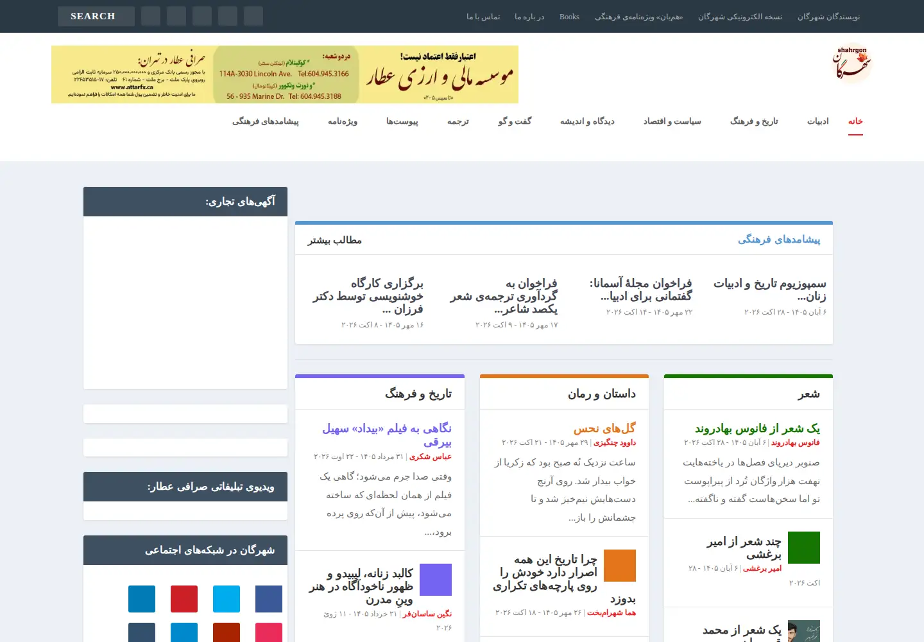Click author link هما شهرام‌بخت

pyautogui.click(x=612, y=613)
